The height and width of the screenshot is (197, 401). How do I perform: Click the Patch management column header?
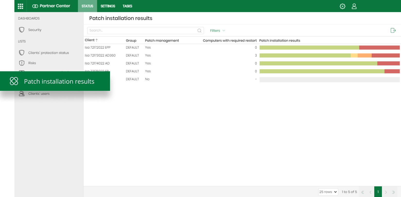point(162,41)
